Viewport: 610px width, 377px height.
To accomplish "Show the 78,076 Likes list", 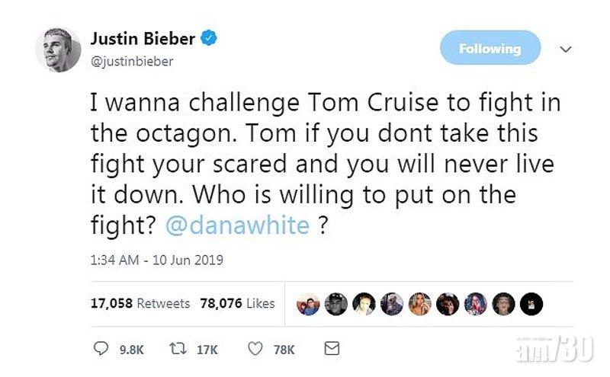I will 236,303.
